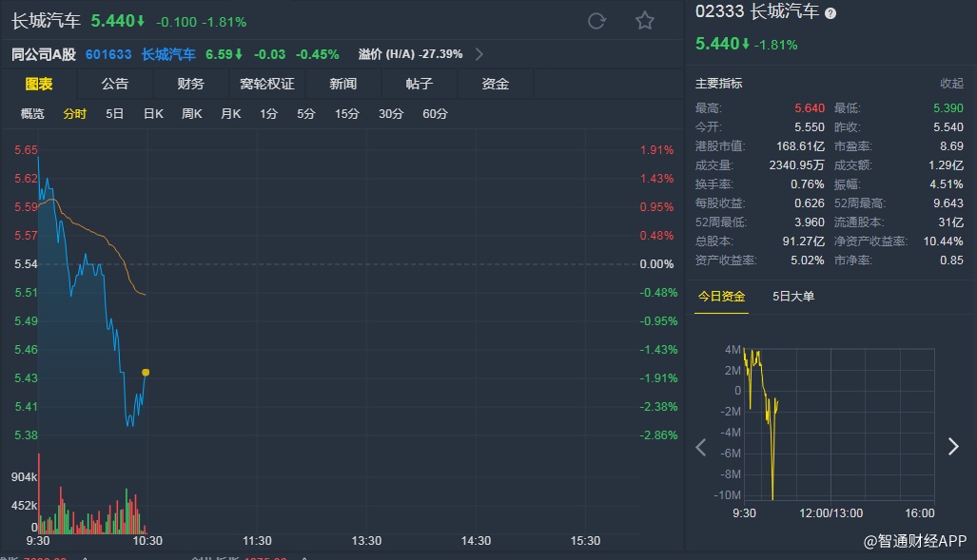The height and width of the screenshot is (560, 977).
Task: Go to the next fund flow chart
Action: point(953,447)
